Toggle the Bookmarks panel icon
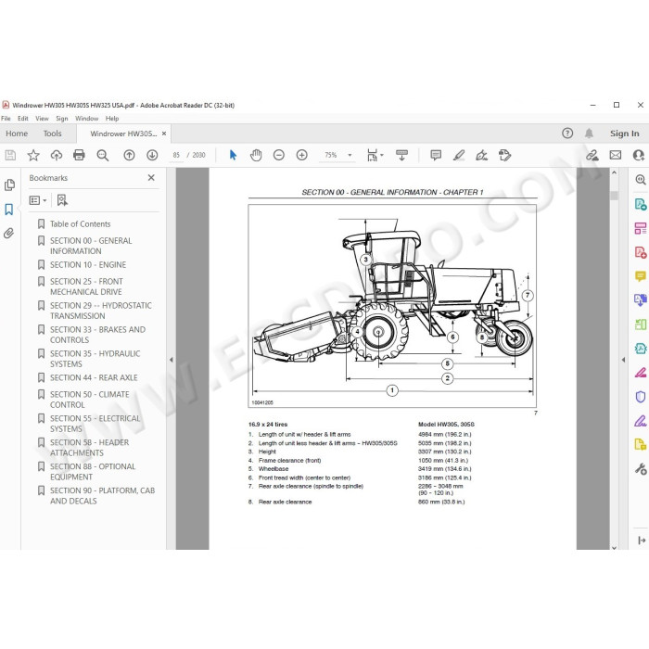 coord(9,209)
